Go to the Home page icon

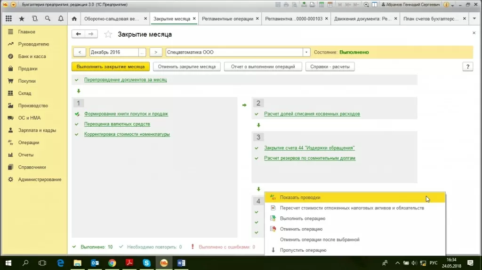pyautogui.click(x=74, y=19)
